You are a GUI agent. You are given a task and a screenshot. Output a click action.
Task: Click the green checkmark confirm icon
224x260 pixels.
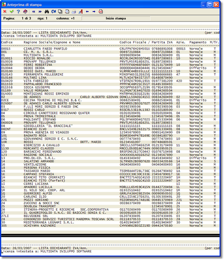(x=12, y=11)
